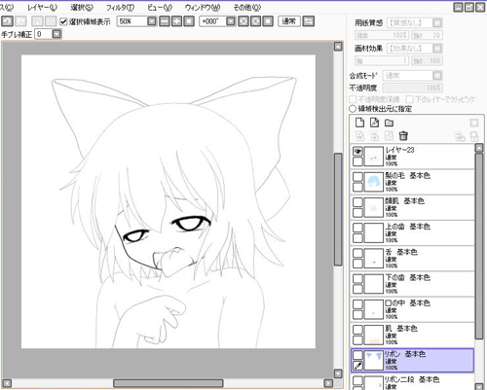Reset canvas rotation square icon

coord(268,21)
